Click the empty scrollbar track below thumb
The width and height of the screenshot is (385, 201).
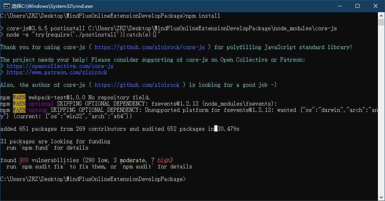coord(381,110)
